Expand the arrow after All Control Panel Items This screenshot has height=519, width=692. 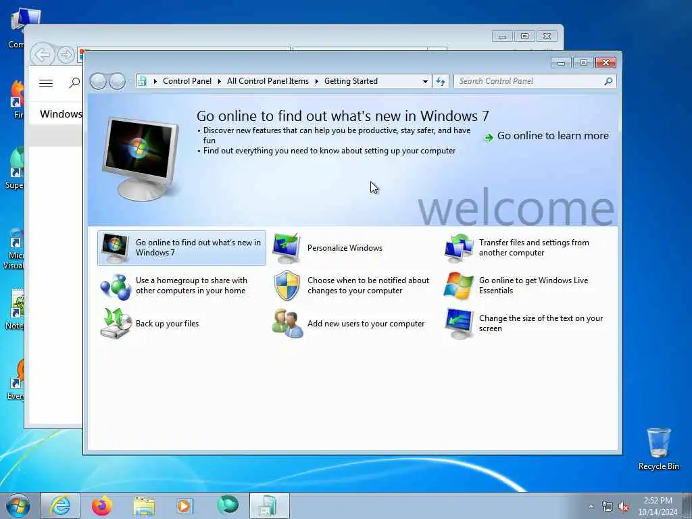pyautogui.click(x=316, y=81)
